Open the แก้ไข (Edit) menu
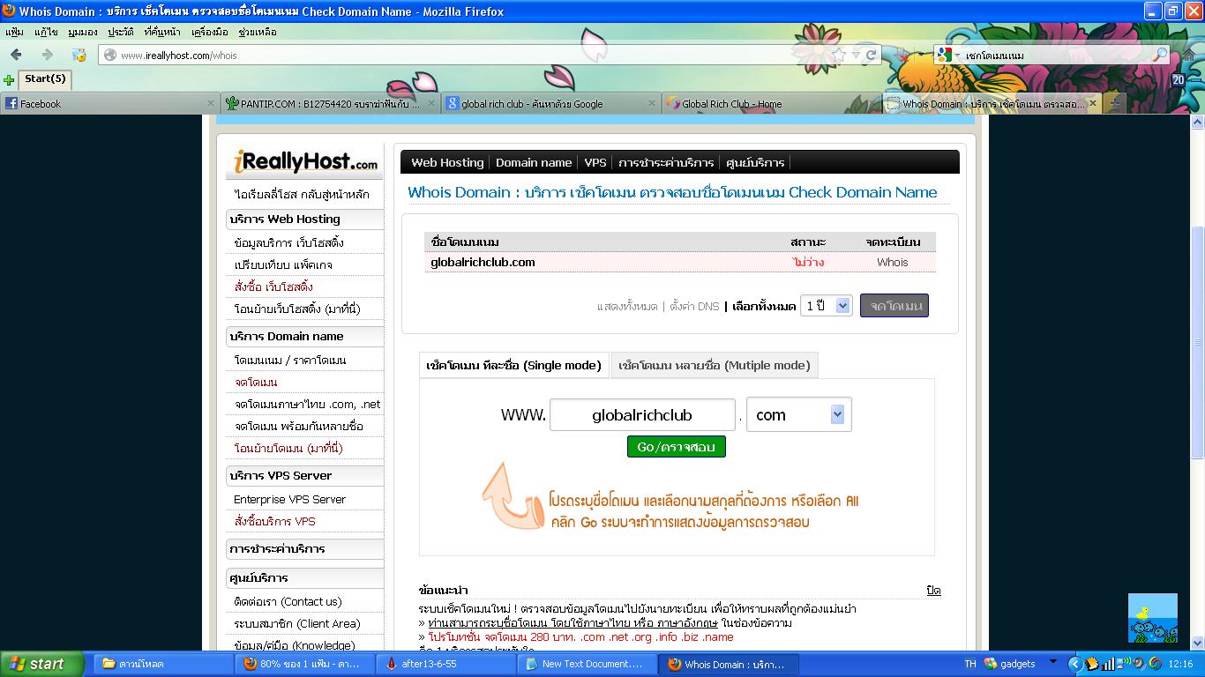 46,32
